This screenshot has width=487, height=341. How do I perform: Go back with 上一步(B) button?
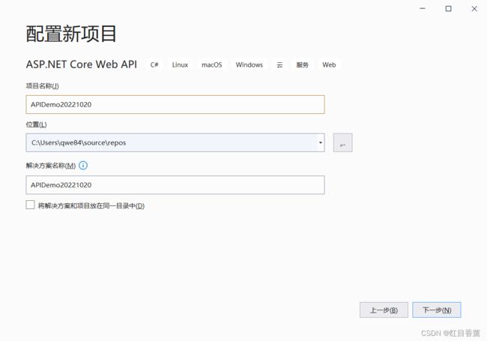[384, 310]
